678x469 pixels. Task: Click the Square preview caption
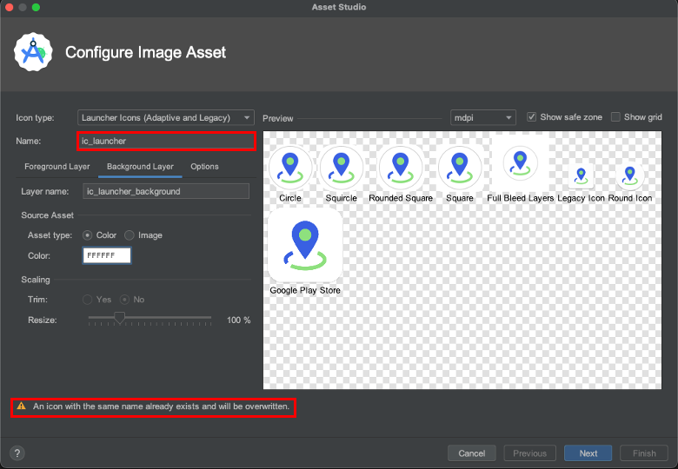460,198
